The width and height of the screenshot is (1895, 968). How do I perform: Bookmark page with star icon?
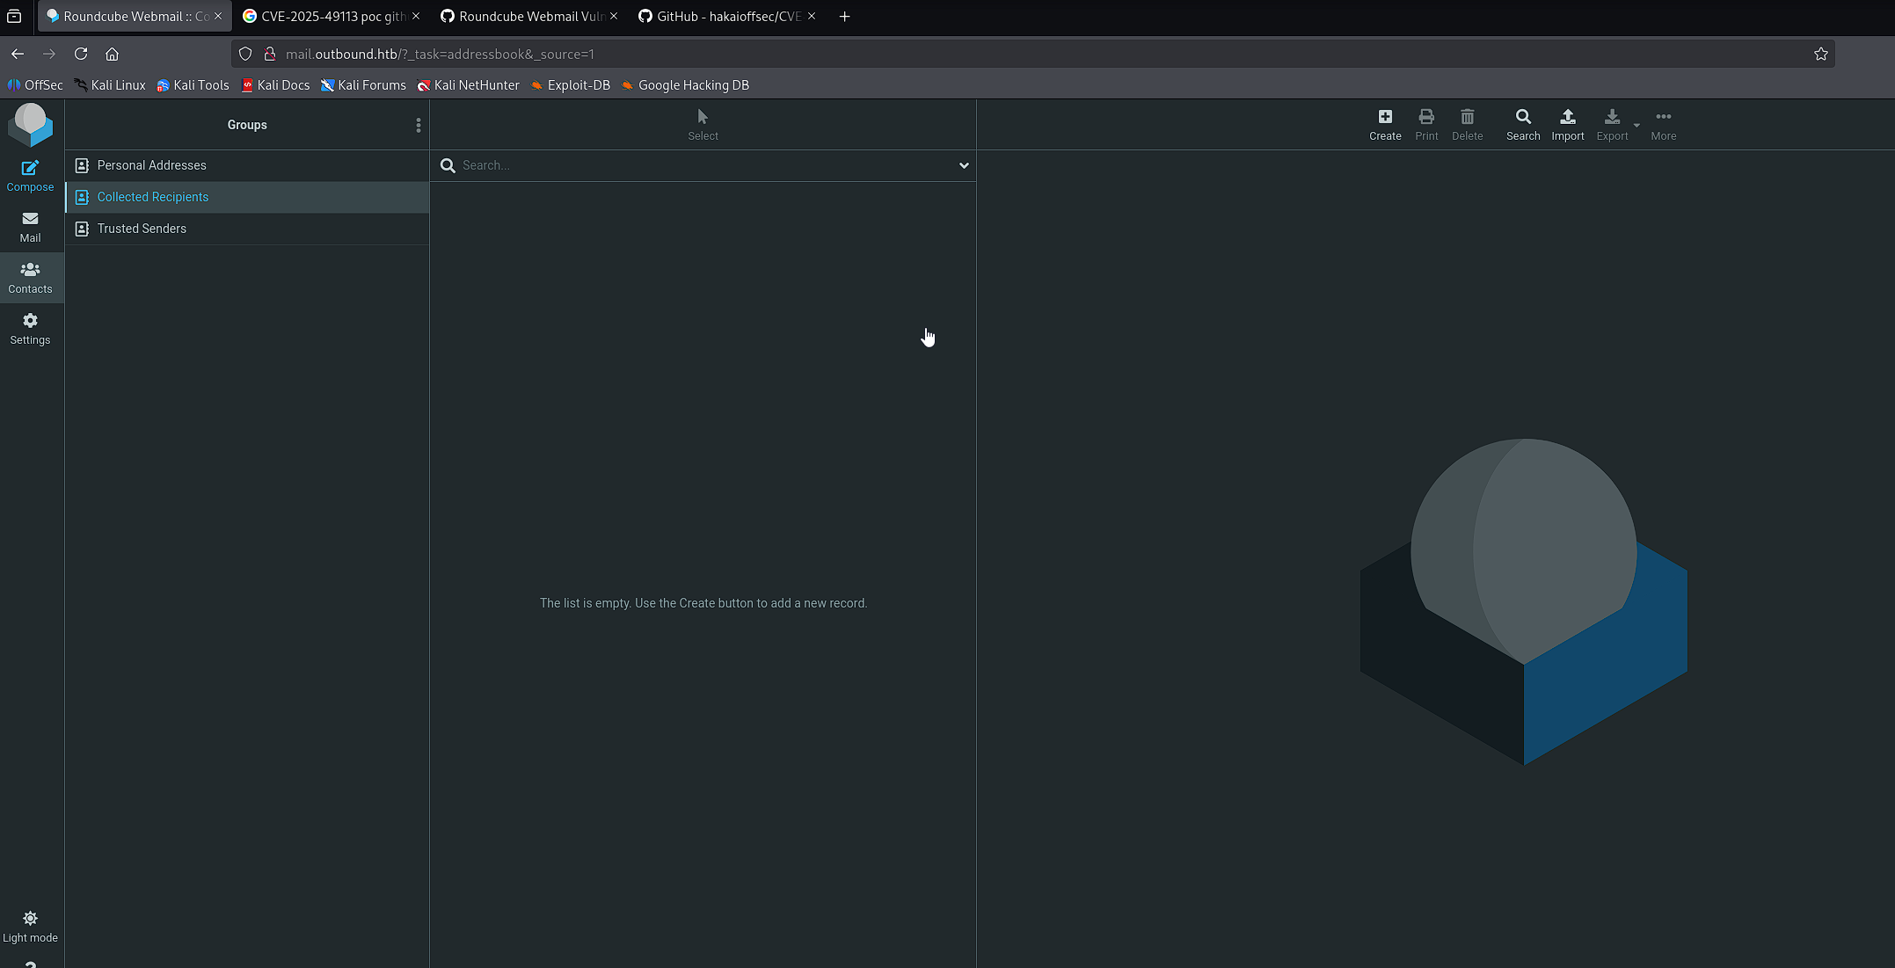1820,54
